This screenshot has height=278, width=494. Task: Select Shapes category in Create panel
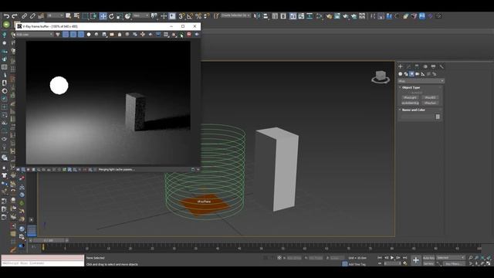(x=406, y=74)
